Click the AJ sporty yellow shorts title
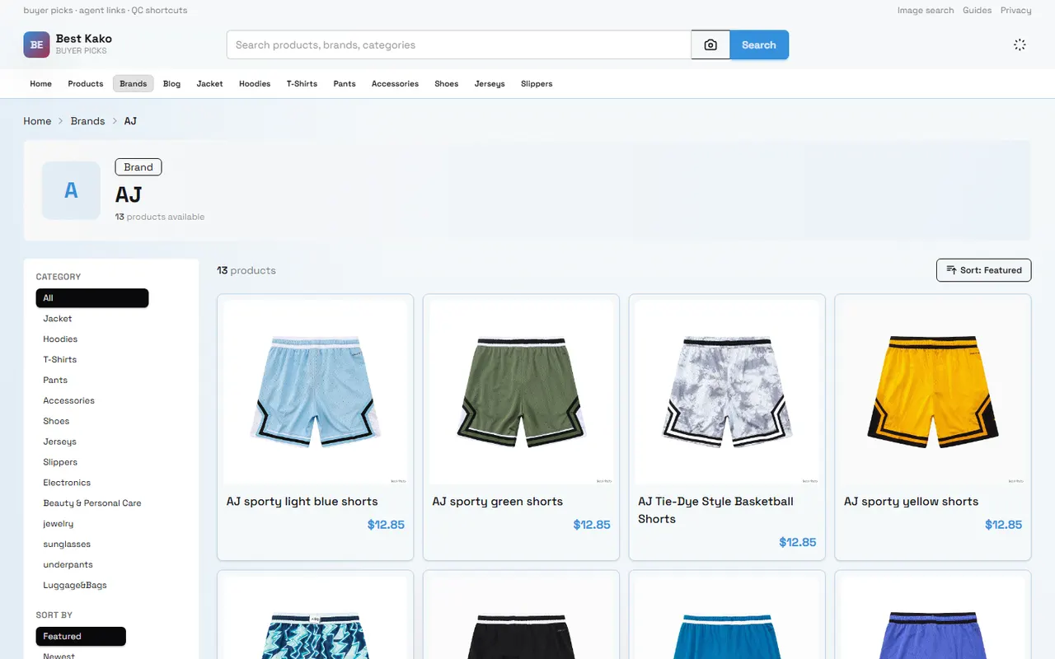This screenshot has width=1055, height=659. pyautogui.click(x=912, y=502)
